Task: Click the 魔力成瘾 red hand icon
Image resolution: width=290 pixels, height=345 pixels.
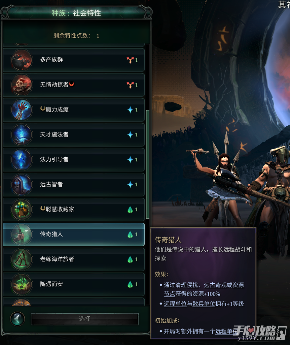Action: pos(21,110)
